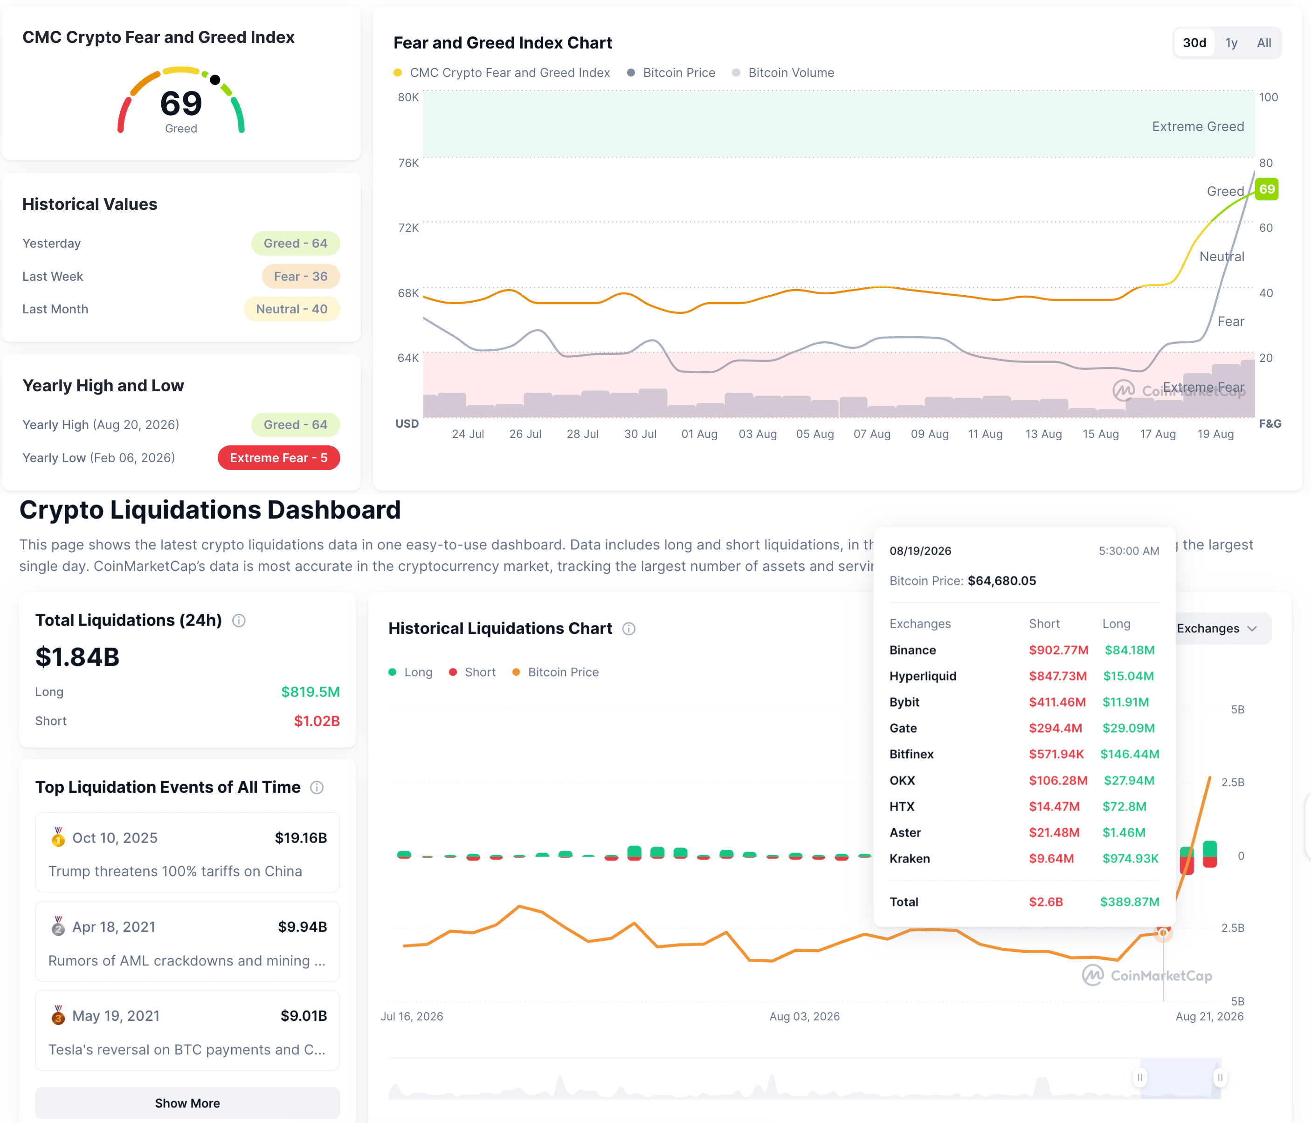Click the green 69 value marker on the chart
The width and height of the screenshot is (1311, 1123).
tap(1267, 189)
